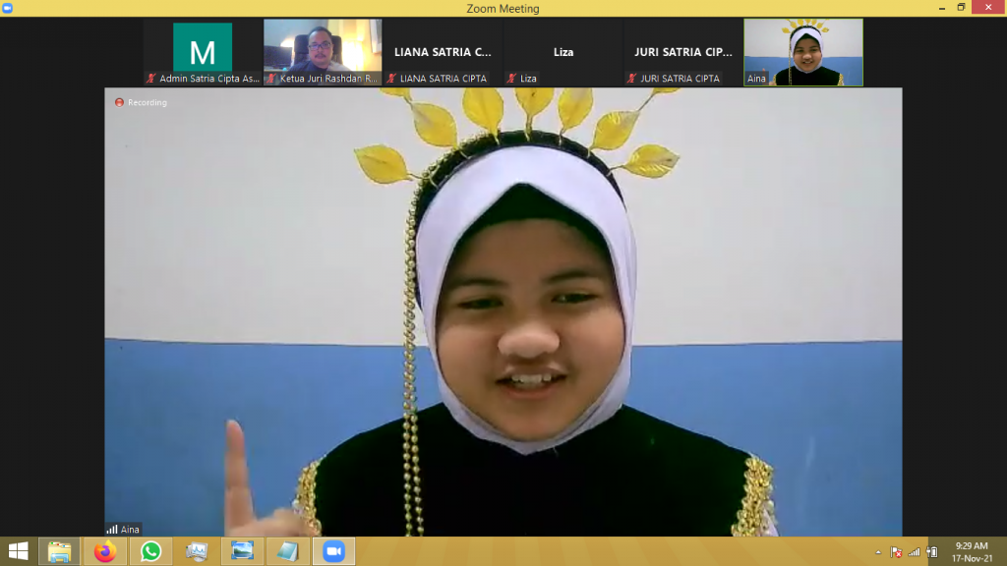Open Notepad from the taskbar
This screenshot has height=566, width=1007.
coord(286,551)
